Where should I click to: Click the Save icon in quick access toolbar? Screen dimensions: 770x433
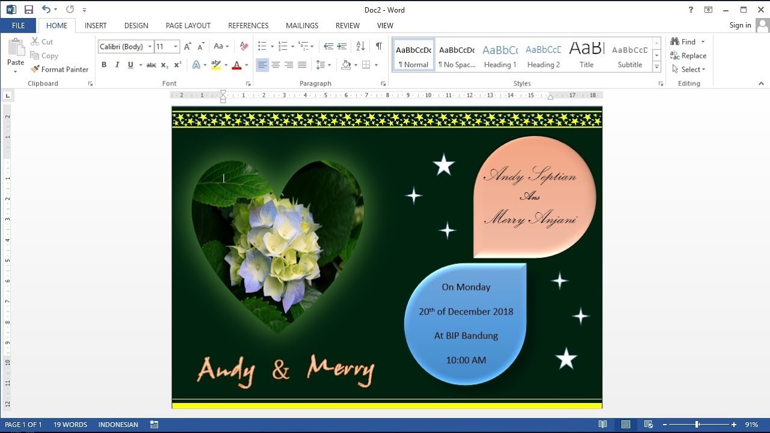tap(28, 10)
